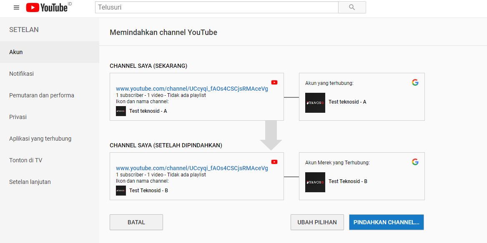Click YouTube icon in moved channel card
487x243 pixels.
tap(274, 162)
